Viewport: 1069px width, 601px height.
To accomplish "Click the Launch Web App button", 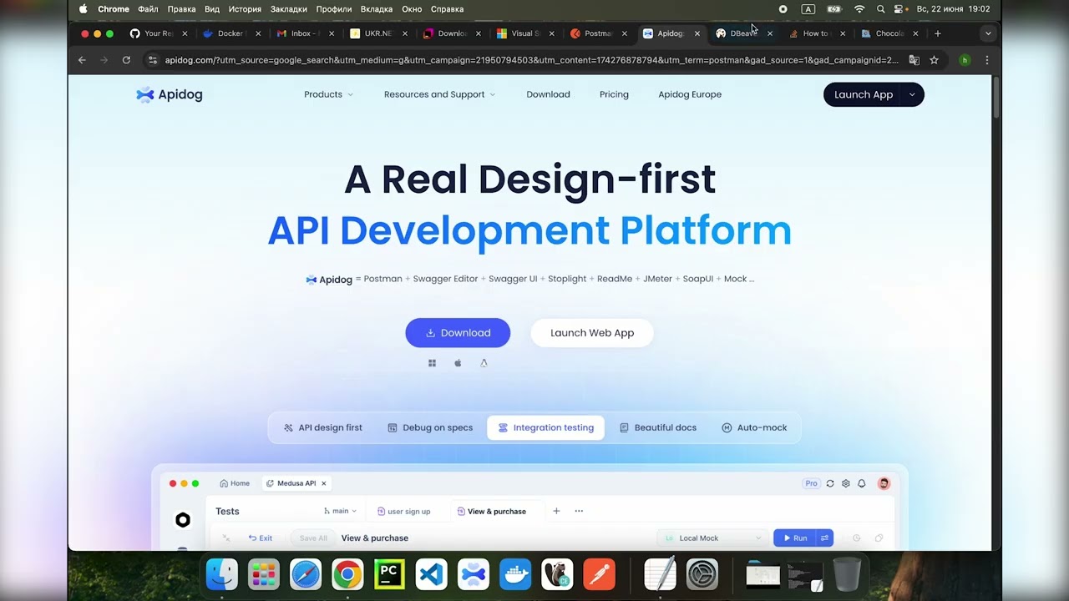I will (592, 332).
